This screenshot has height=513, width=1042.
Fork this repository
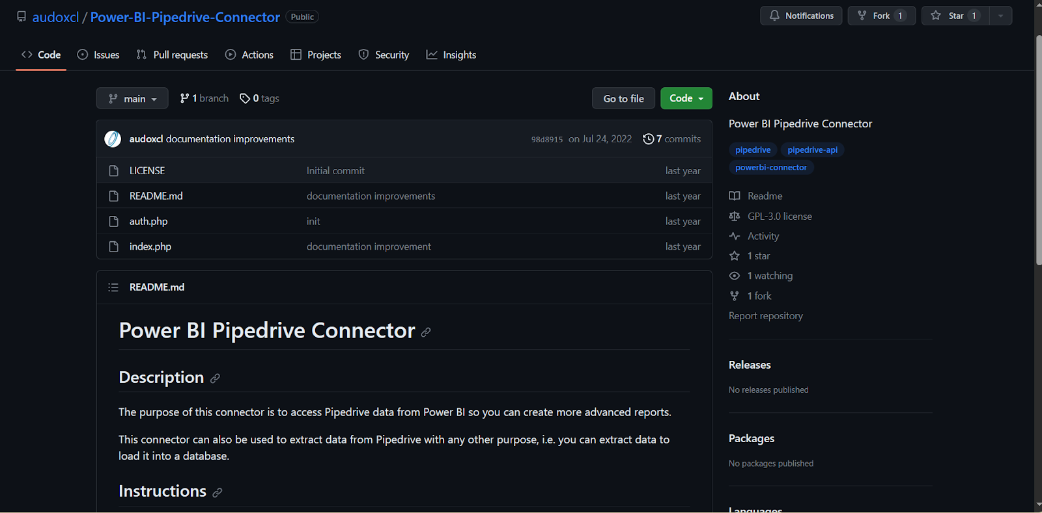(881, 16)
